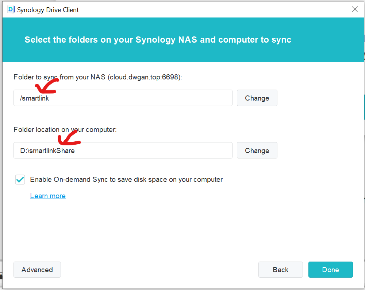This screenshot has height=290, width=365.
Task: Click the teal header banner heading
Action: point(158,40)
